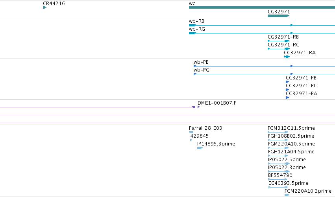This screenshot has width=335, height=197.
Task: Select the IP14895.3prime EST glyph
Action: pyautogui.click(x=200, y=148)
